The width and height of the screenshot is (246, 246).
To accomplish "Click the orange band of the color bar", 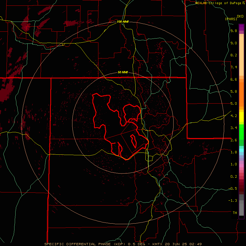I will coord(241,94).
